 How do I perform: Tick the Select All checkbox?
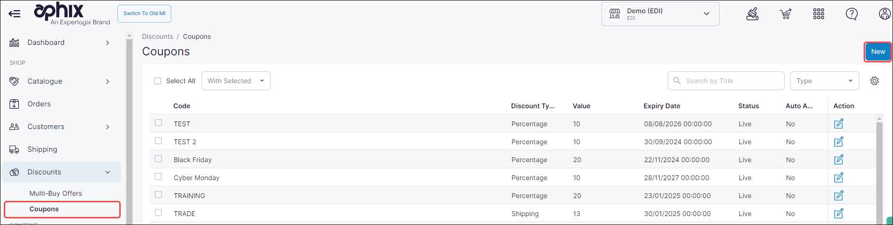tap(158, 81)
